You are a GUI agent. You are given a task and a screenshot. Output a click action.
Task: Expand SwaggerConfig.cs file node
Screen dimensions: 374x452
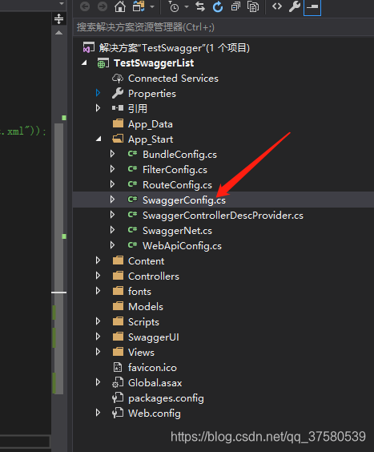coord(113,200)
